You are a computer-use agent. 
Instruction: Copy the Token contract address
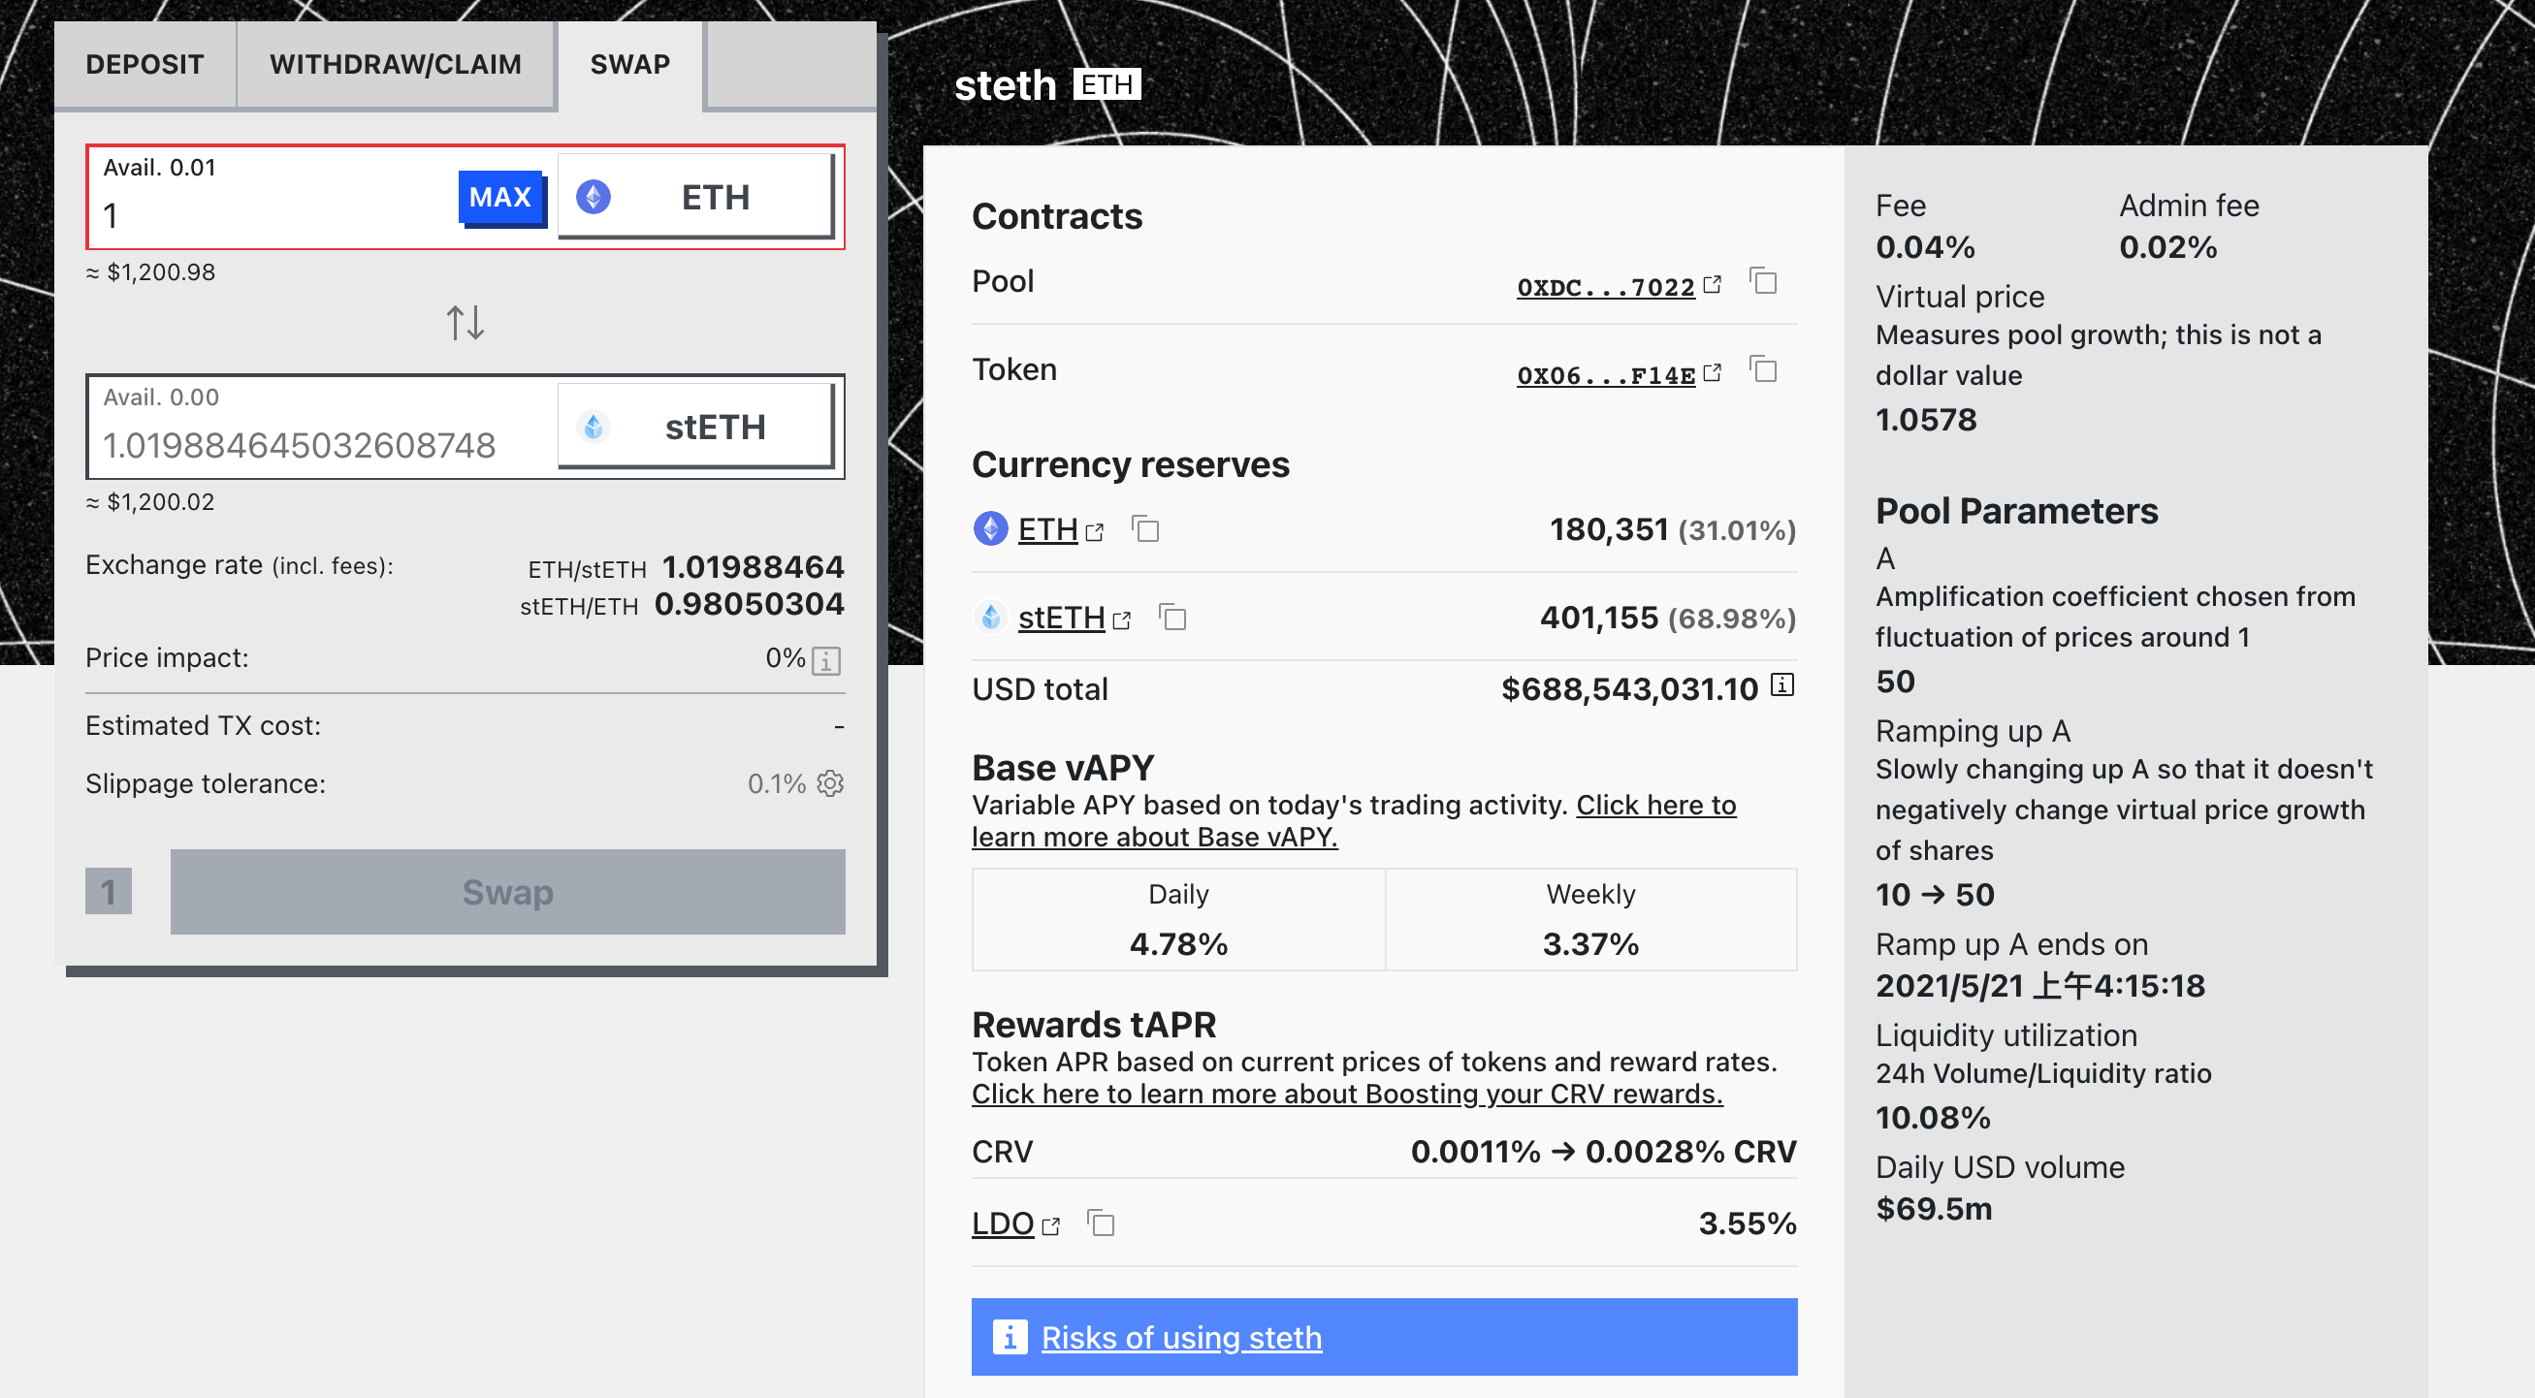click(1763, 371)
